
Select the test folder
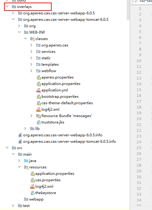coord(26,206)
